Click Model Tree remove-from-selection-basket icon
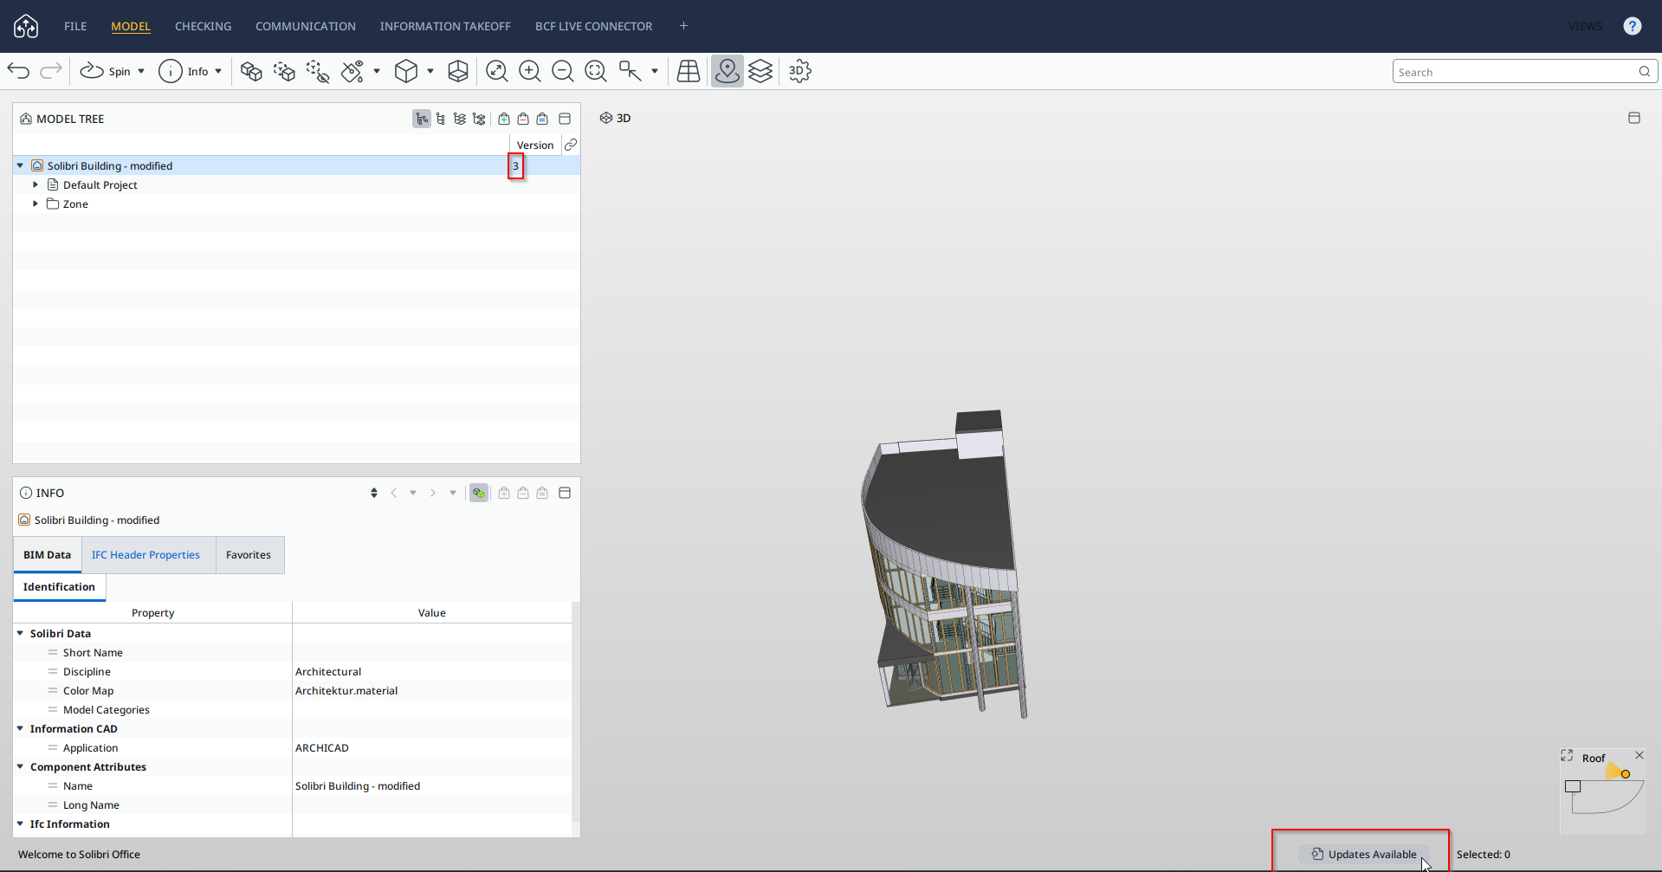This screenshot has width=1662, height=872. click(x=523, y=119)
